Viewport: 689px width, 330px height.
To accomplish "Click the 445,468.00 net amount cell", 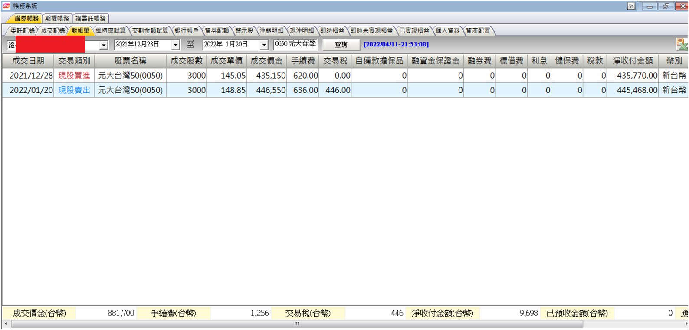I will point(633,90).
